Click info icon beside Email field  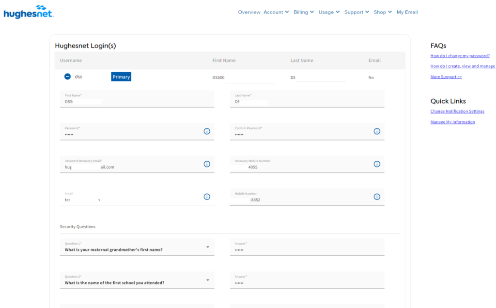(x=207, y=197)
